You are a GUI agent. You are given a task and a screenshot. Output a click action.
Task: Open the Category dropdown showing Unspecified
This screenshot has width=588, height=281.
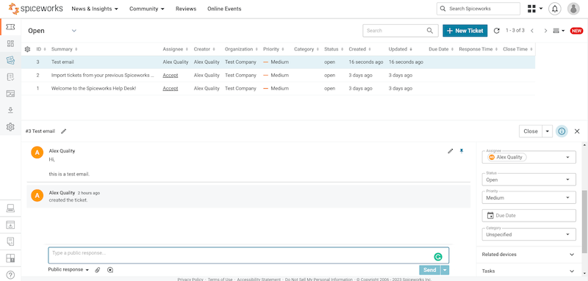[528, 235]
